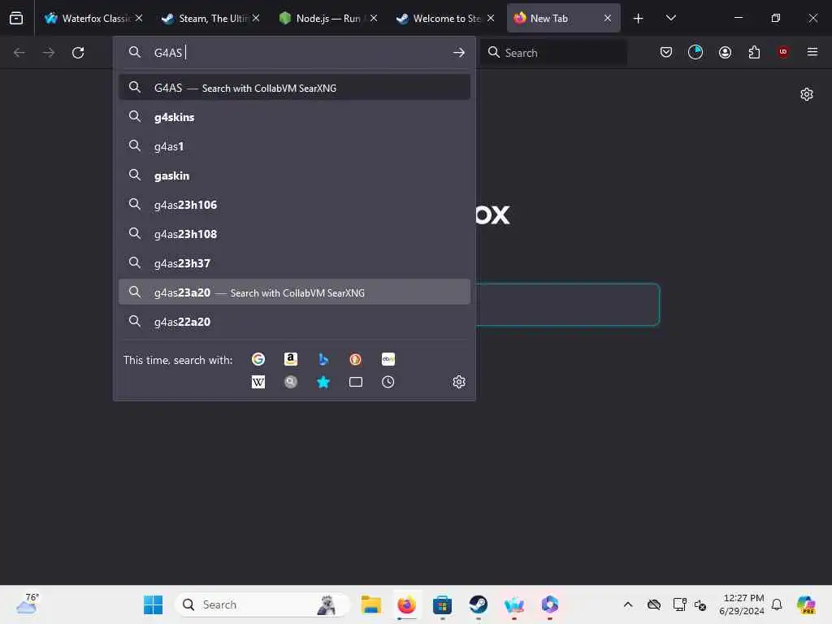Open the Windows Start menu

pos(154,604)
